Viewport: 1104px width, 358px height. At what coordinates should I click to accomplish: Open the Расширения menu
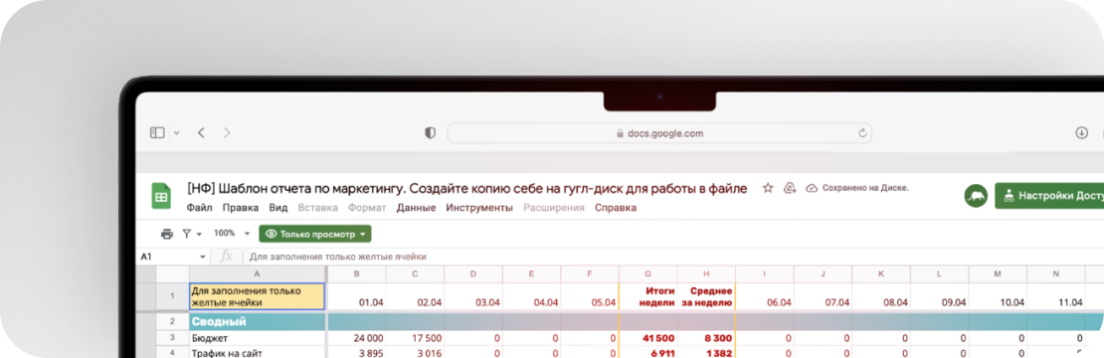tap(554, 208)
